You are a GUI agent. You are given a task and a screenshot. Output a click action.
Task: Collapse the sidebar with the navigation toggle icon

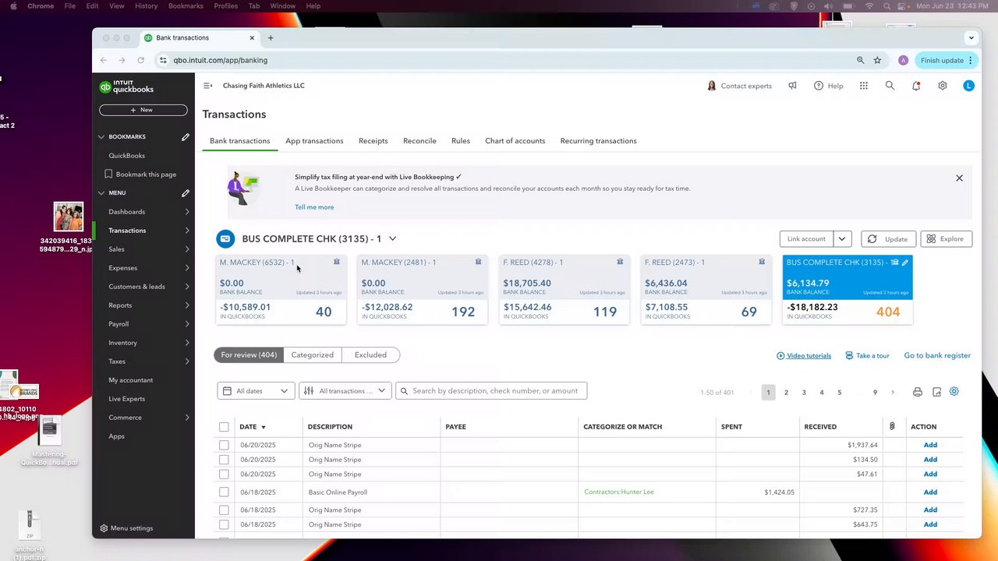coord(207,86)
